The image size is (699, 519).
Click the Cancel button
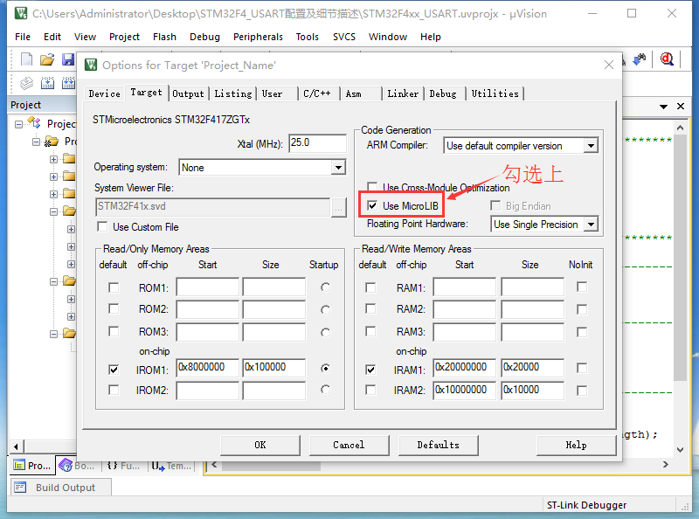click(349, 445)
